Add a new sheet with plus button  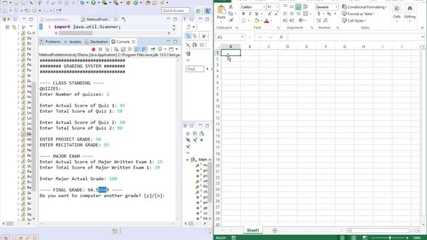(x=275, y=231)
